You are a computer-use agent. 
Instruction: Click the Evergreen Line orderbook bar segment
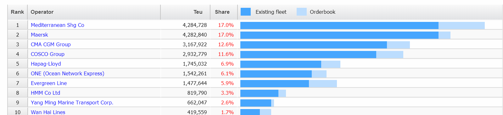pyautogui.click(x=323, y=83)
